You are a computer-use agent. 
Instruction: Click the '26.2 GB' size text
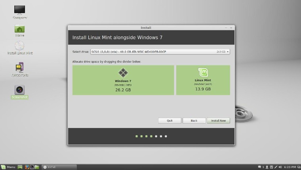123,90
